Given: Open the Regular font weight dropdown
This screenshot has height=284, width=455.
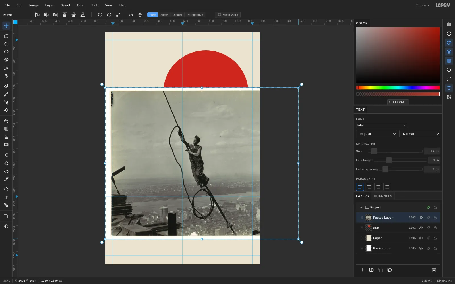Looking at the screenshot, I should coord(377,134).
